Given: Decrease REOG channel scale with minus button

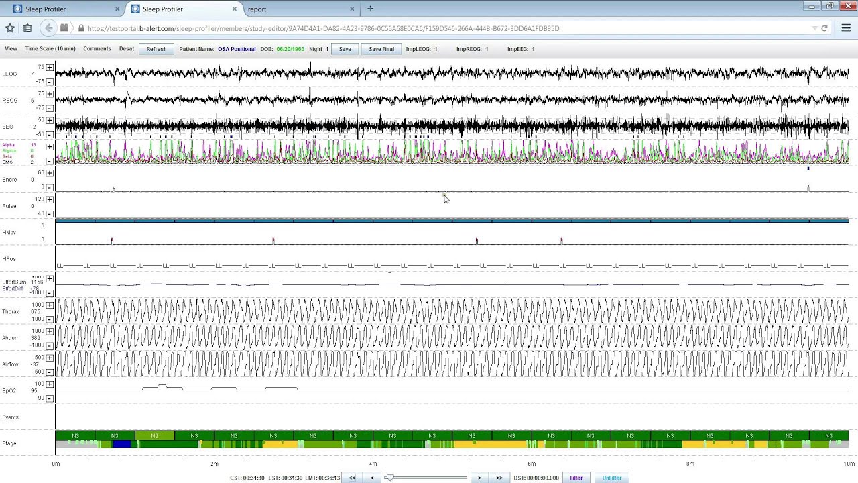Looking at the screenshot, I should coord(50,107).
